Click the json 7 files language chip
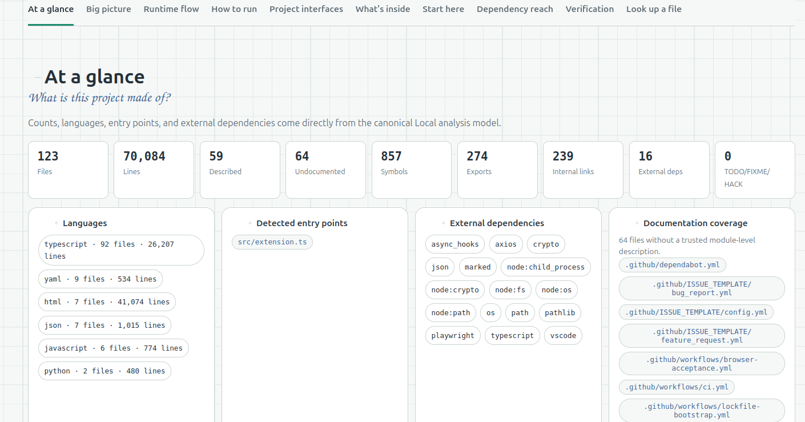Viewport: 805px width, 422px height. 104,325
